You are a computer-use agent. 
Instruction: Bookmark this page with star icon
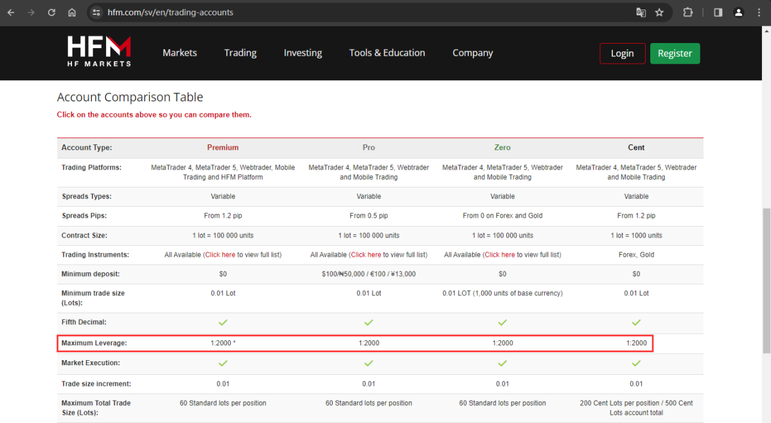pos(659,12)
